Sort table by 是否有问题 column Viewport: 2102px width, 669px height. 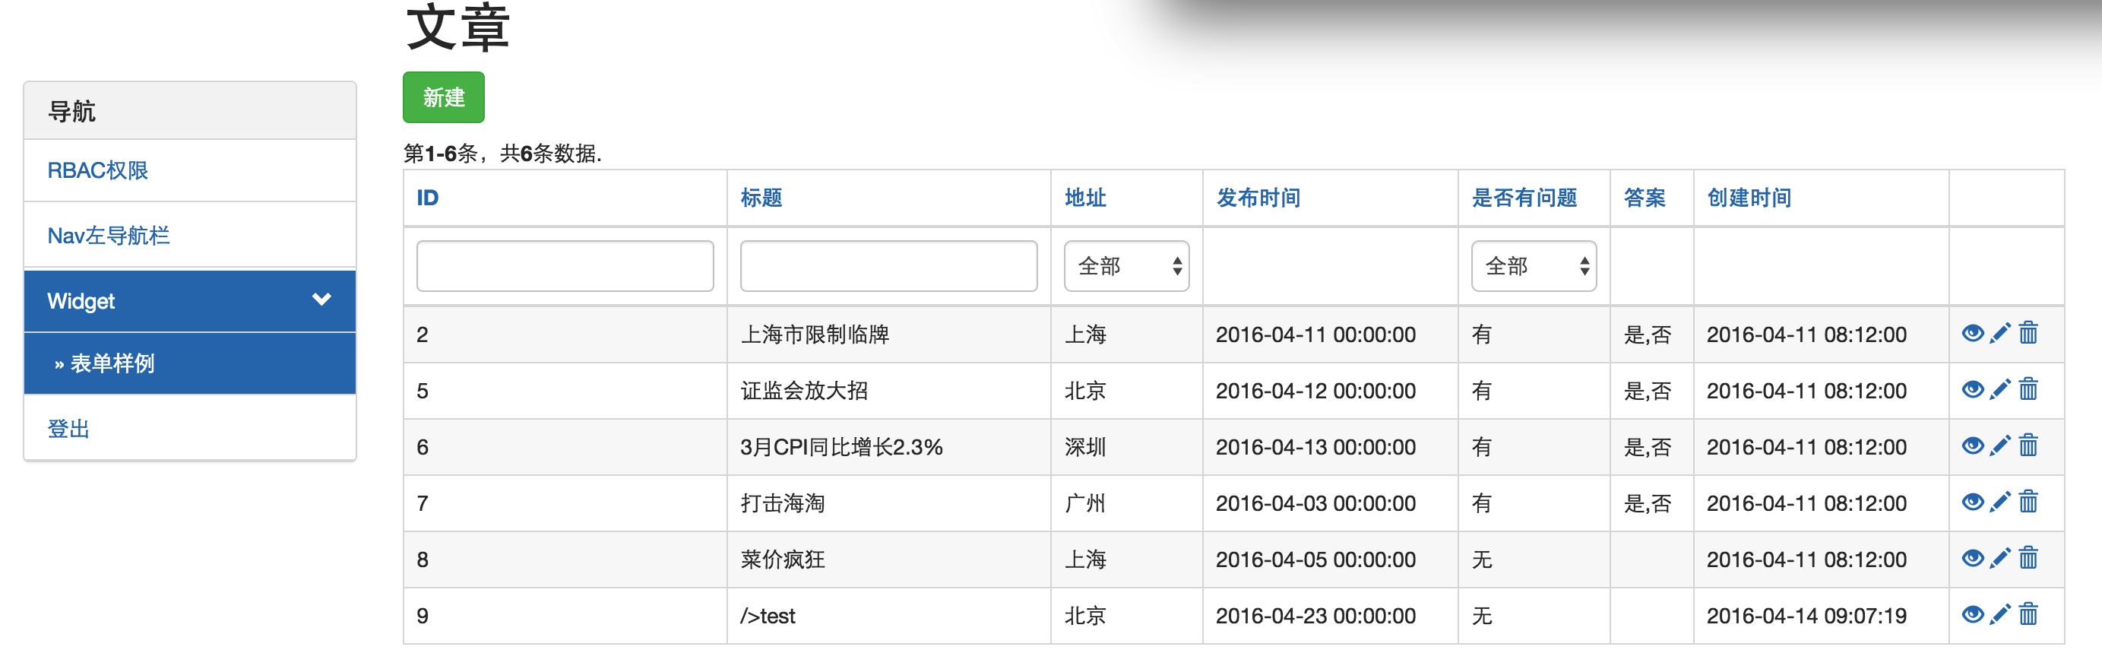pos(1524,198)
